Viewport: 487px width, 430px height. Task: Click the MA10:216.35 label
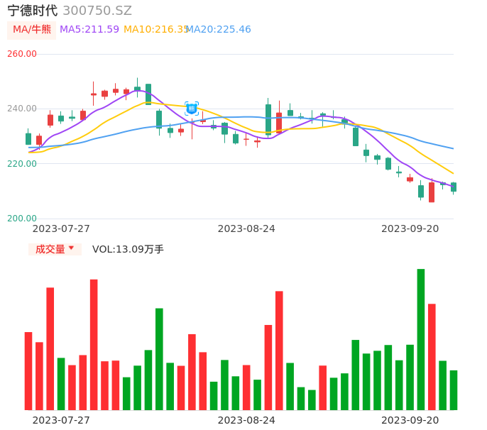coord(156,30)
